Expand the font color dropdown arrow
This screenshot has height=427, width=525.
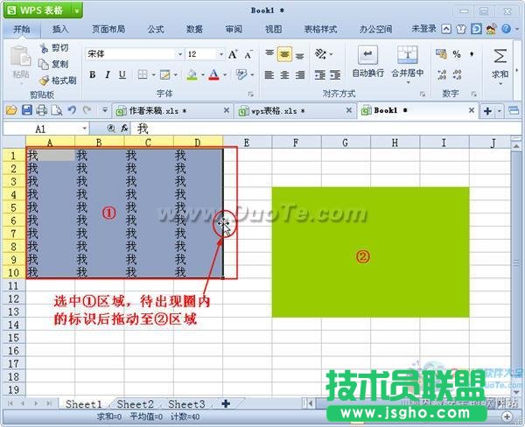[x=225, y=74]
